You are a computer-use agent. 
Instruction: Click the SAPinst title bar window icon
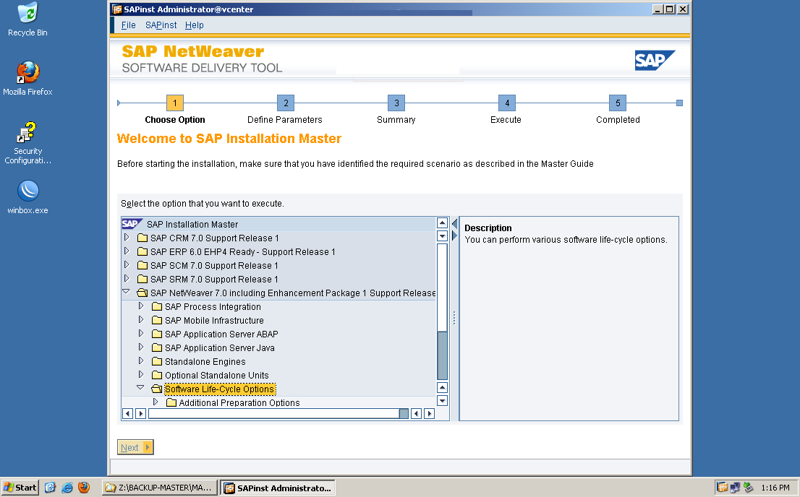tap(117, 9)
